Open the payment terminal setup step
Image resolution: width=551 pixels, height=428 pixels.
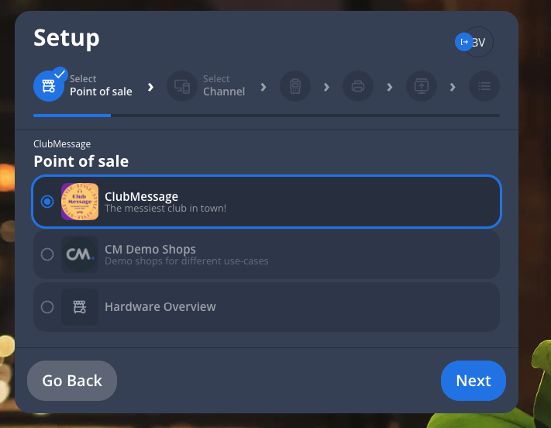(x=295, y=86)
